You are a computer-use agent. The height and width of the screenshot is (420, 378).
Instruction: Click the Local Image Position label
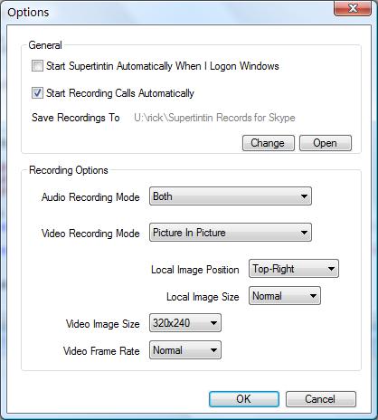195,270
